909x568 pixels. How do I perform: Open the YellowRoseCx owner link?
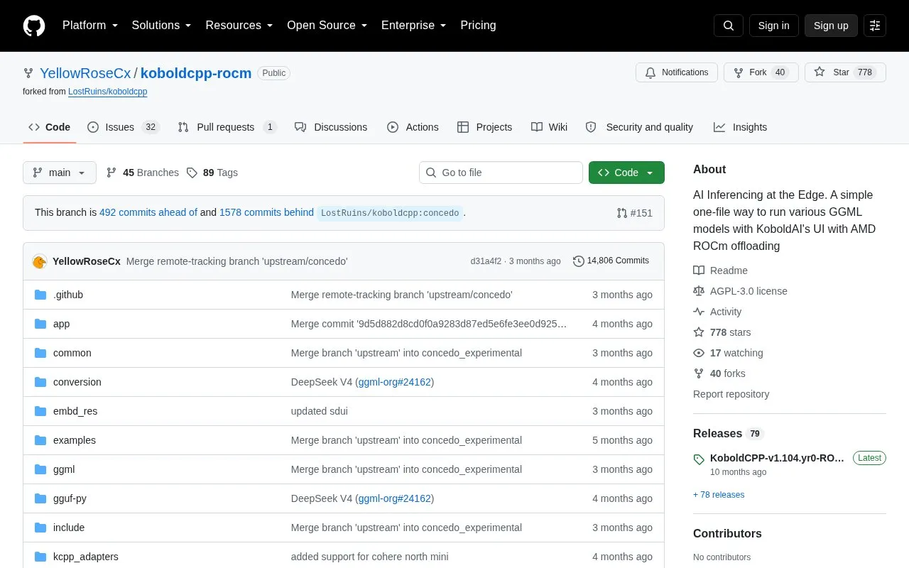(x=85, y=73)
